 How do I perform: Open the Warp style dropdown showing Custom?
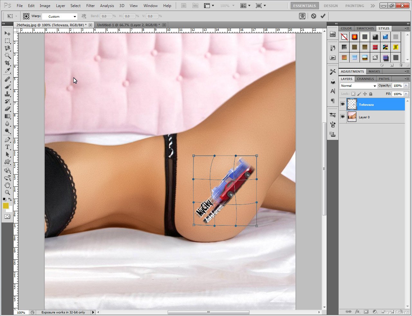click(60, 16)
